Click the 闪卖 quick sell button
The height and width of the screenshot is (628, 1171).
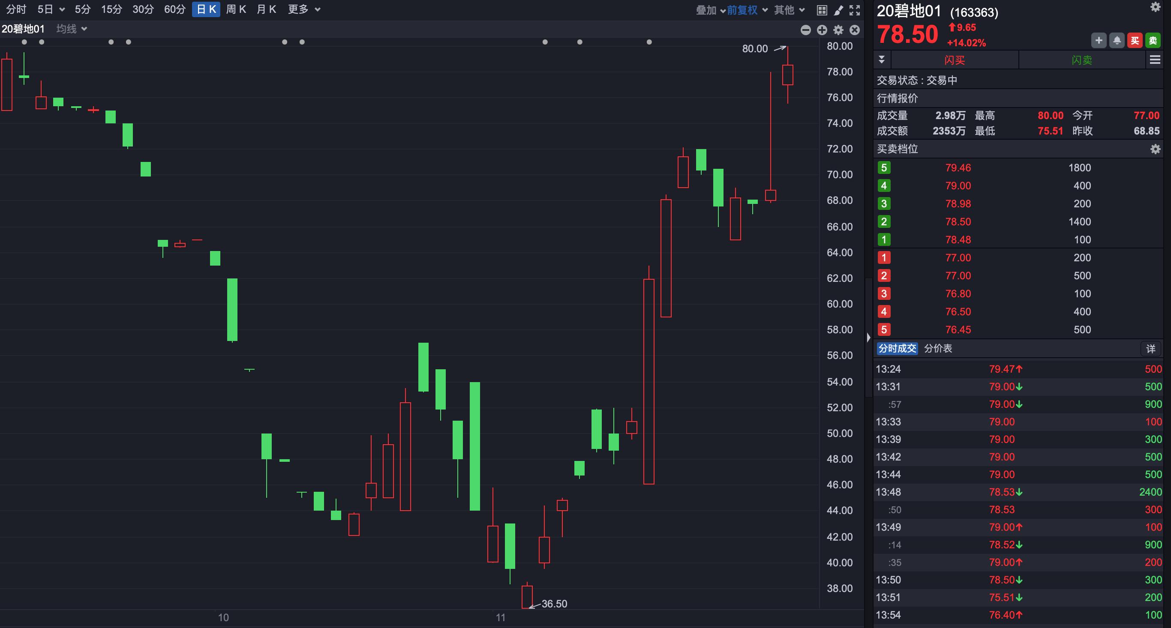pyautogui.click(x=1082, y=60)
